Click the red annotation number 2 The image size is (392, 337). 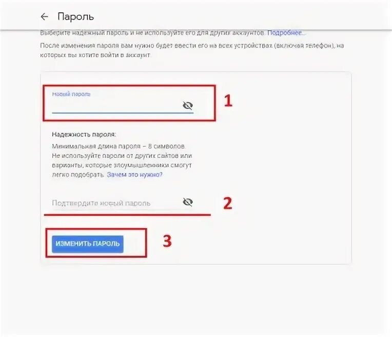[228, 203]
